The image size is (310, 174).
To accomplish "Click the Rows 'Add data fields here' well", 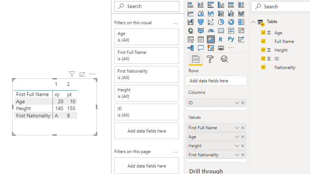I will [216, 81].
